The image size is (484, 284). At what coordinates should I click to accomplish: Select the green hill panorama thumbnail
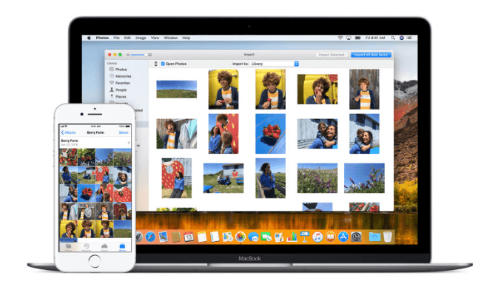pos(176,89)
